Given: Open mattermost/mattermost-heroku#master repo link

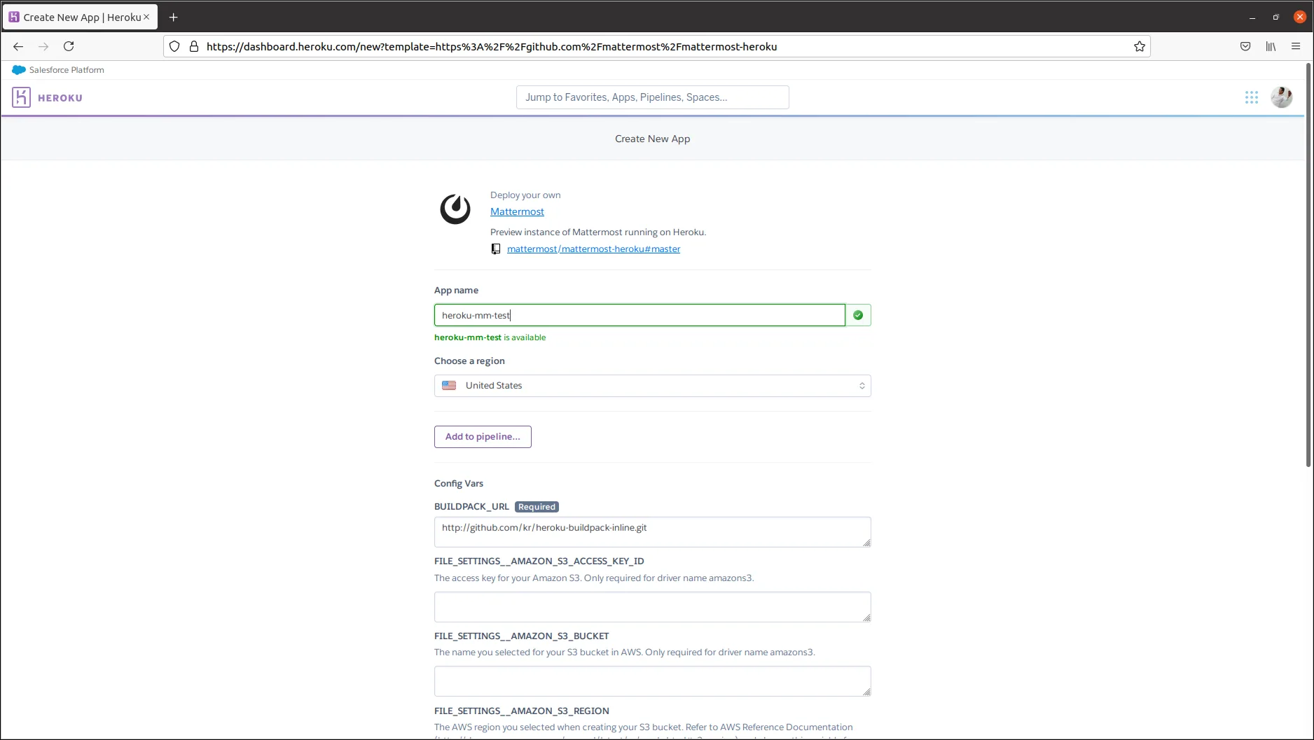Looking at the screenshot, I should (x=593, y=249).
